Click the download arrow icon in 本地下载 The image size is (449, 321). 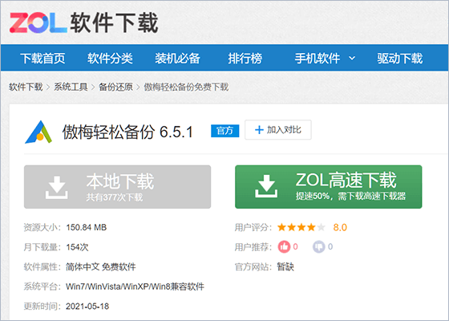click(57, 188)
